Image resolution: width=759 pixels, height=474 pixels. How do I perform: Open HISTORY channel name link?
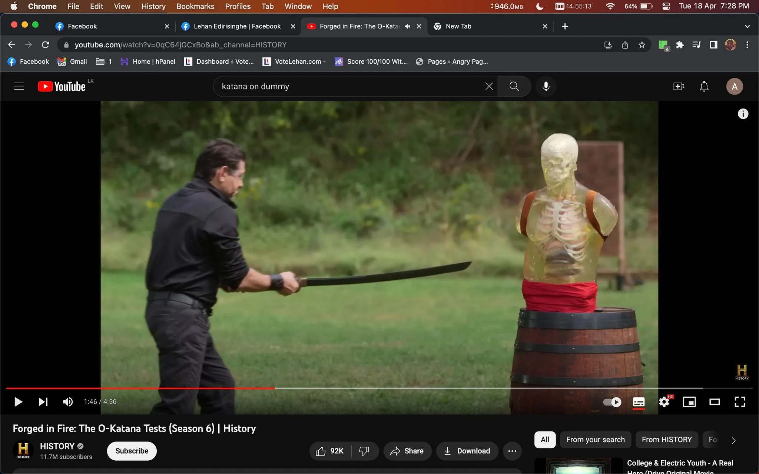tap(57, 446)
